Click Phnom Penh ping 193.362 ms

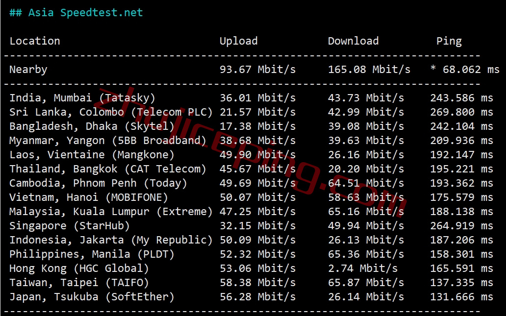click(x=461, y=183)
